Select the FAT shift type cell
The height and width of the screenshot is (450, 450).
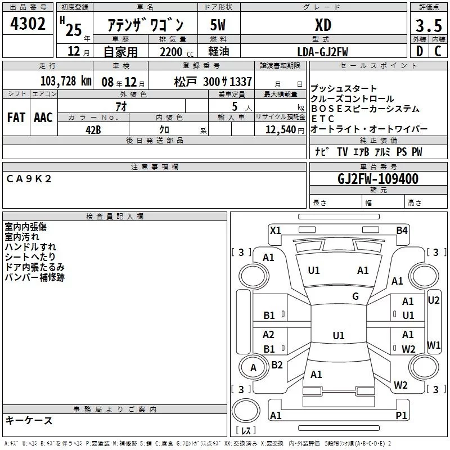[x=16, y=118]
